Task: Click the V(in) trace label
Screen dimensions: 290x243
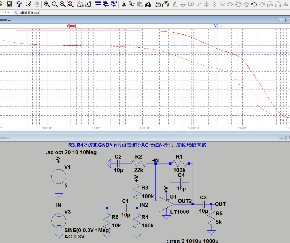Action: click(x=218, y=26)
